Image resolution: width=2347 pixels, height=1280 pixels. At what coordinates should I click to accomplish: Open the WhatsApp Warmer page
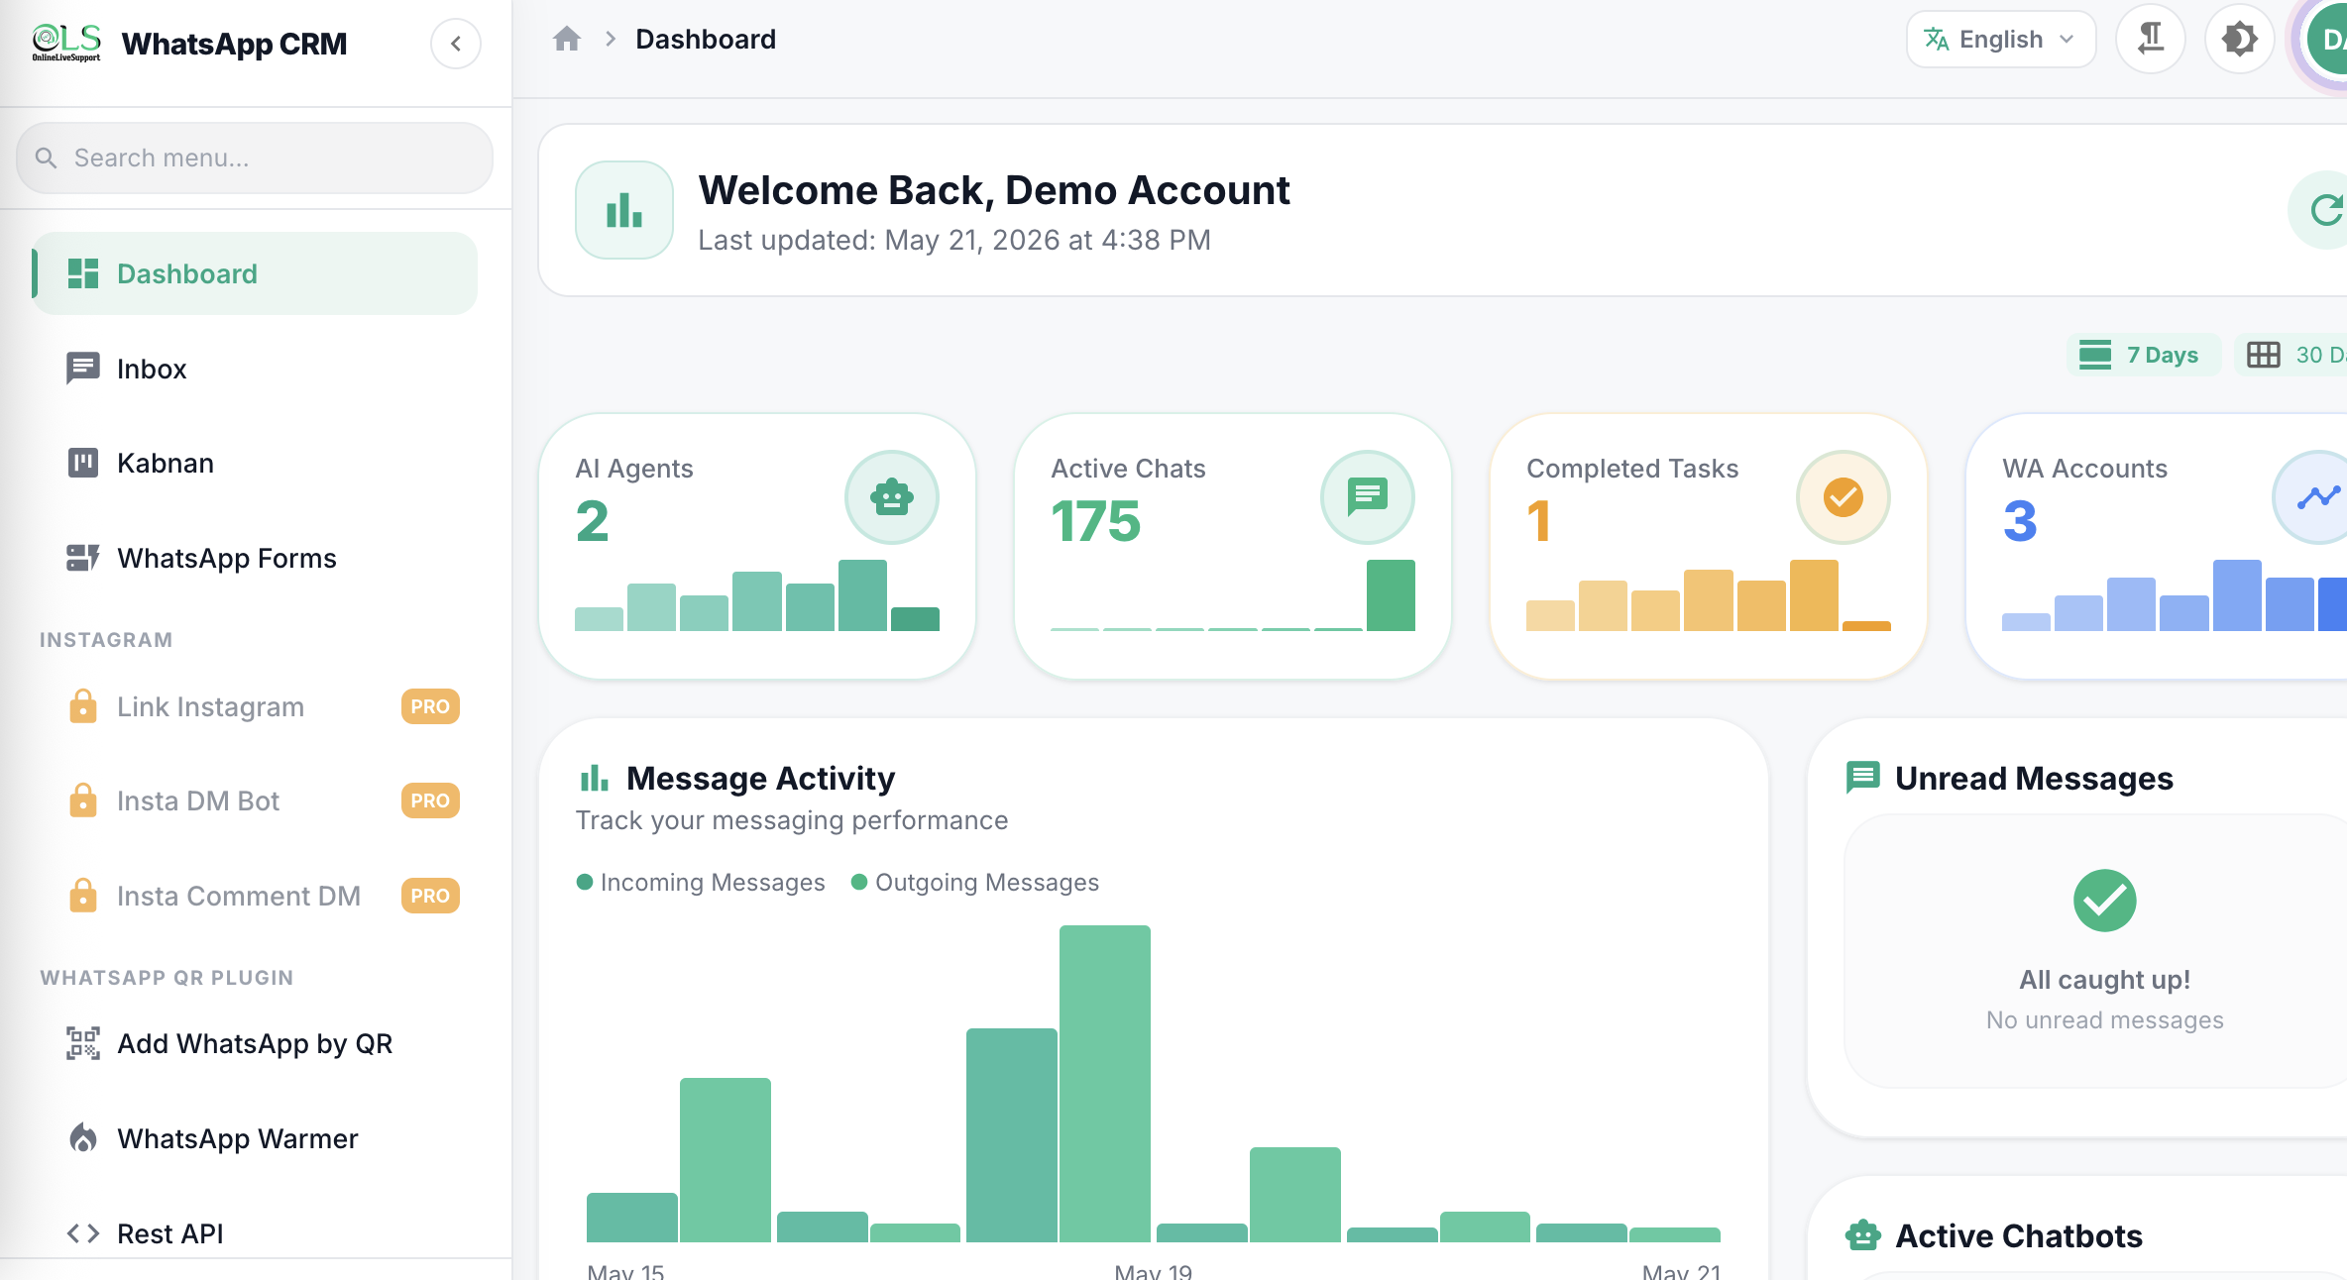click(x=255, y=1138)
